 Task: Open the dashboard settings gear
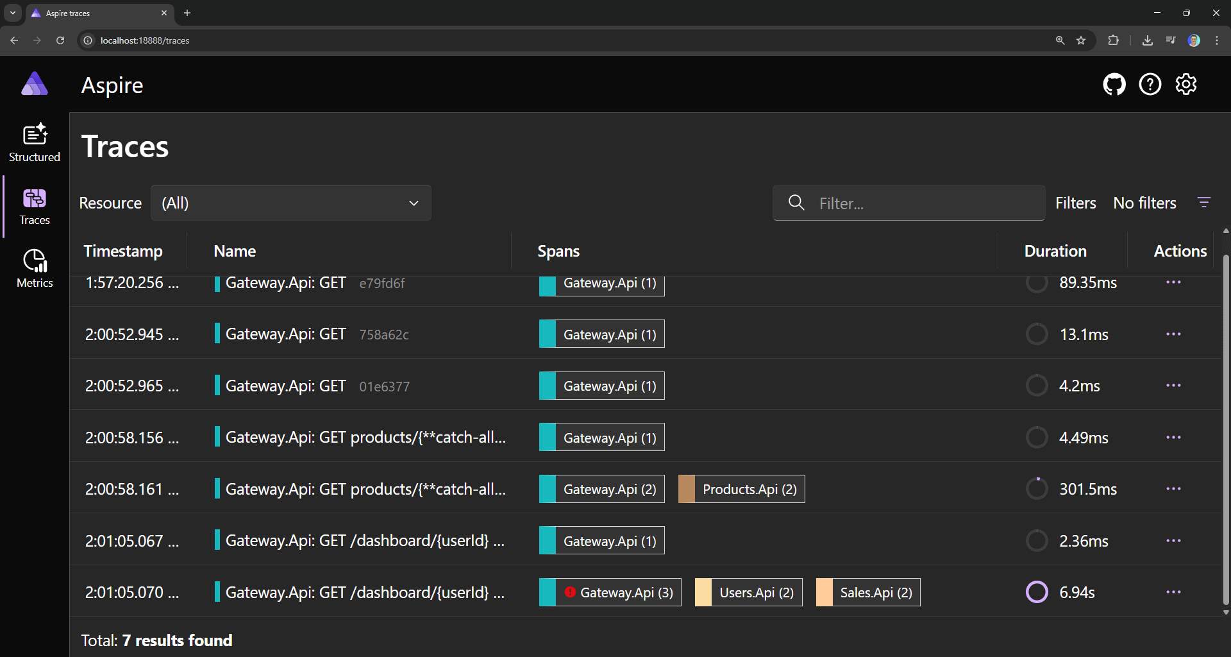point(1186,84)
